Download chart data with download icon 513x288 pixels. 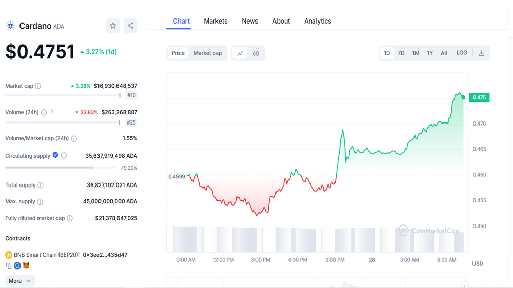(481, 53)
